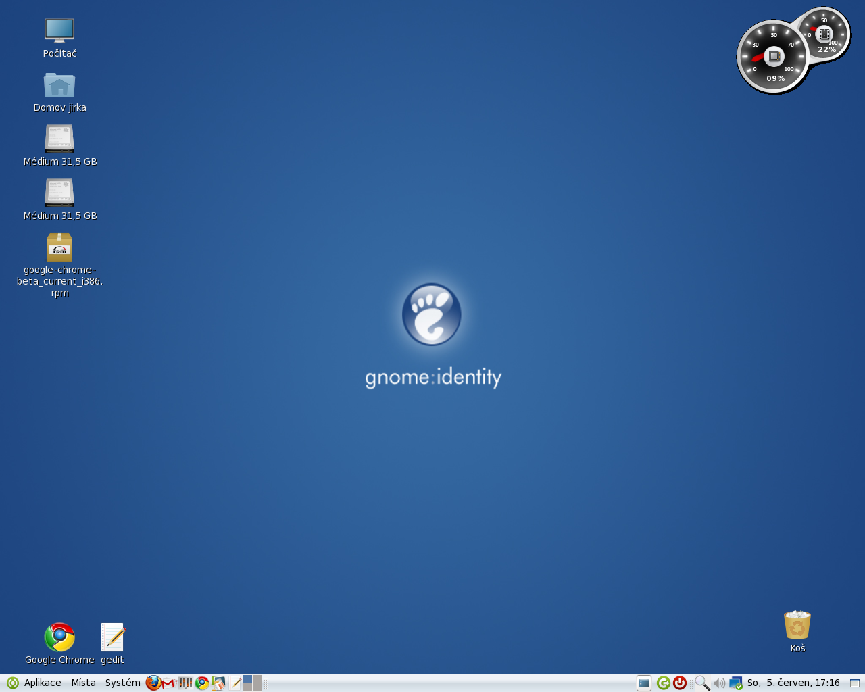Open the calendar from the clock So, 5. červen
The image size is (865, 692).
click(793, 683)
